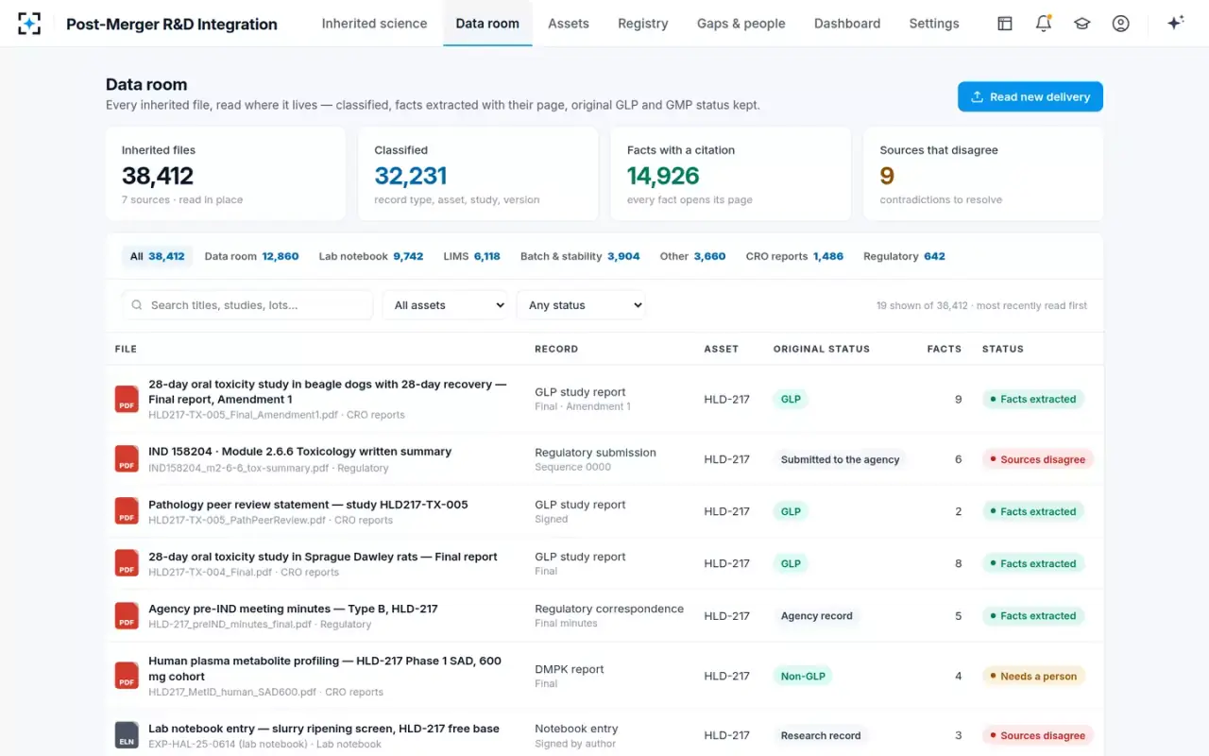Go to Dashboard tab
Screen dimensions: 1209x756
[x=847, y=24]
